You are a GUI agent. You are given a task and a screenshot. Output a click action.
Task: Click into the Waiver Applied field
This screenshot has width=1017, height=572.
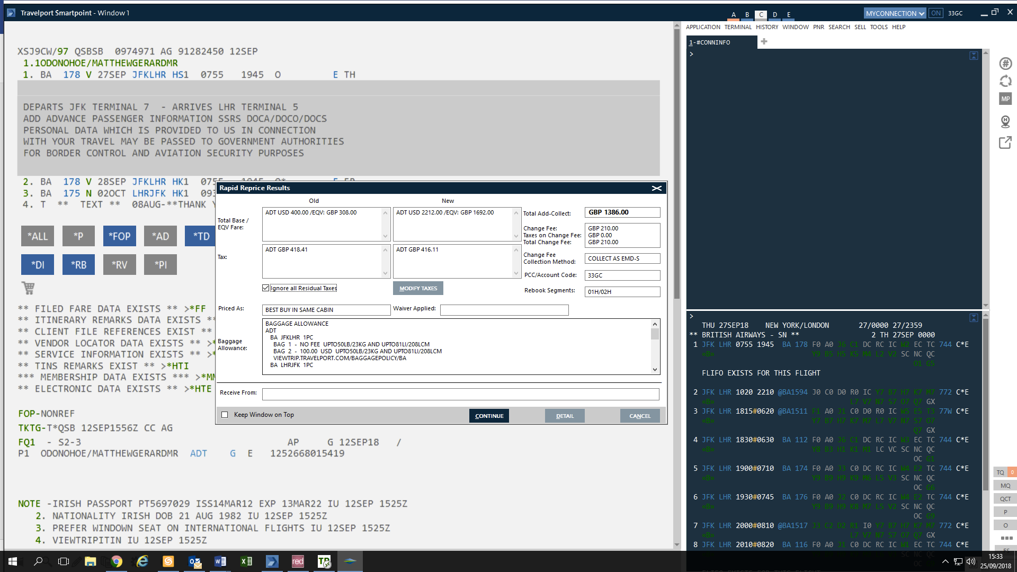click(x=504, y=310)
